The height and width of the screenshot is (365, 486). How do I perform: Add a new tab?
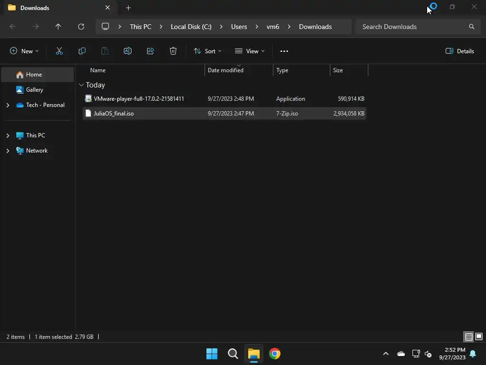pos(128,8)
